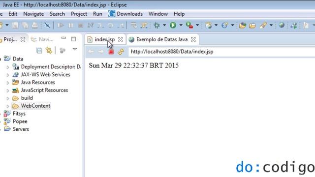
Task: Click the New Server wizard icon
Action: click(208, 25)
